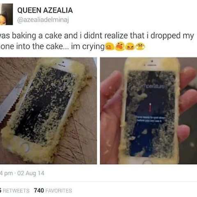Select the first crying emoji in the tweet

110,47
